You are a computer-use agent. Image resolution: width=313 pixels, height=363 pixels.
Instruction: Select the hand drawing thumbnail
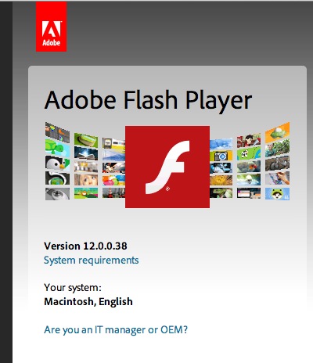pos(277,178)
